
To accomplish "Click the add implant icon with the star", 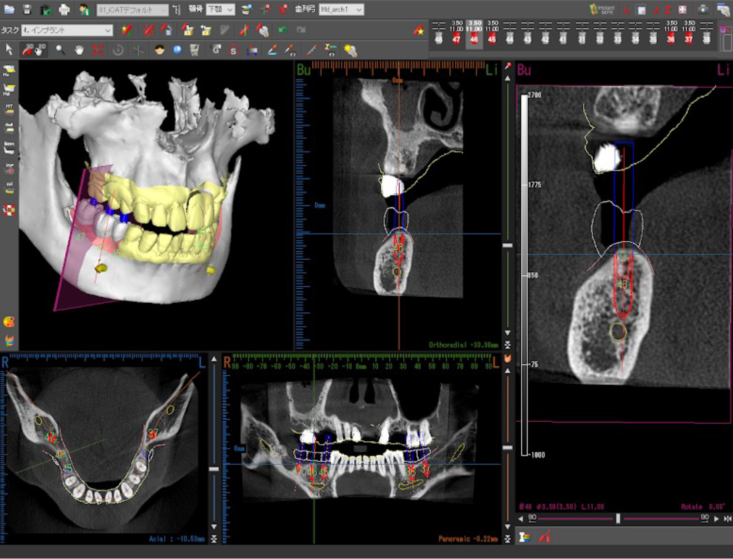I will pos(127,30).
